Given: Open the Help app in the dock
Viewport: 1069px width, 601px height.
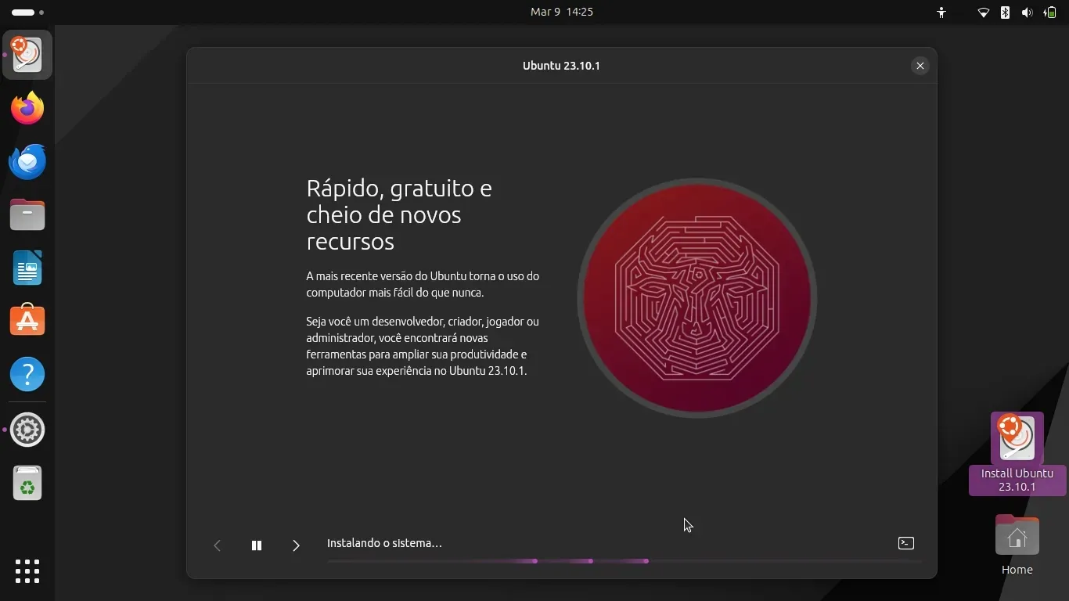Looking at the screenshot, I should (x=27, y=375).
